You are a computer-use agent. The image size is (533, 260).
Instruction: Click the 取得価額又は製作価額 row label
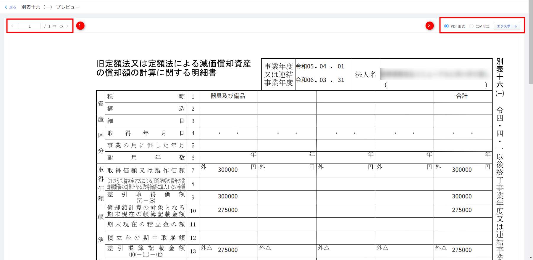146,170
